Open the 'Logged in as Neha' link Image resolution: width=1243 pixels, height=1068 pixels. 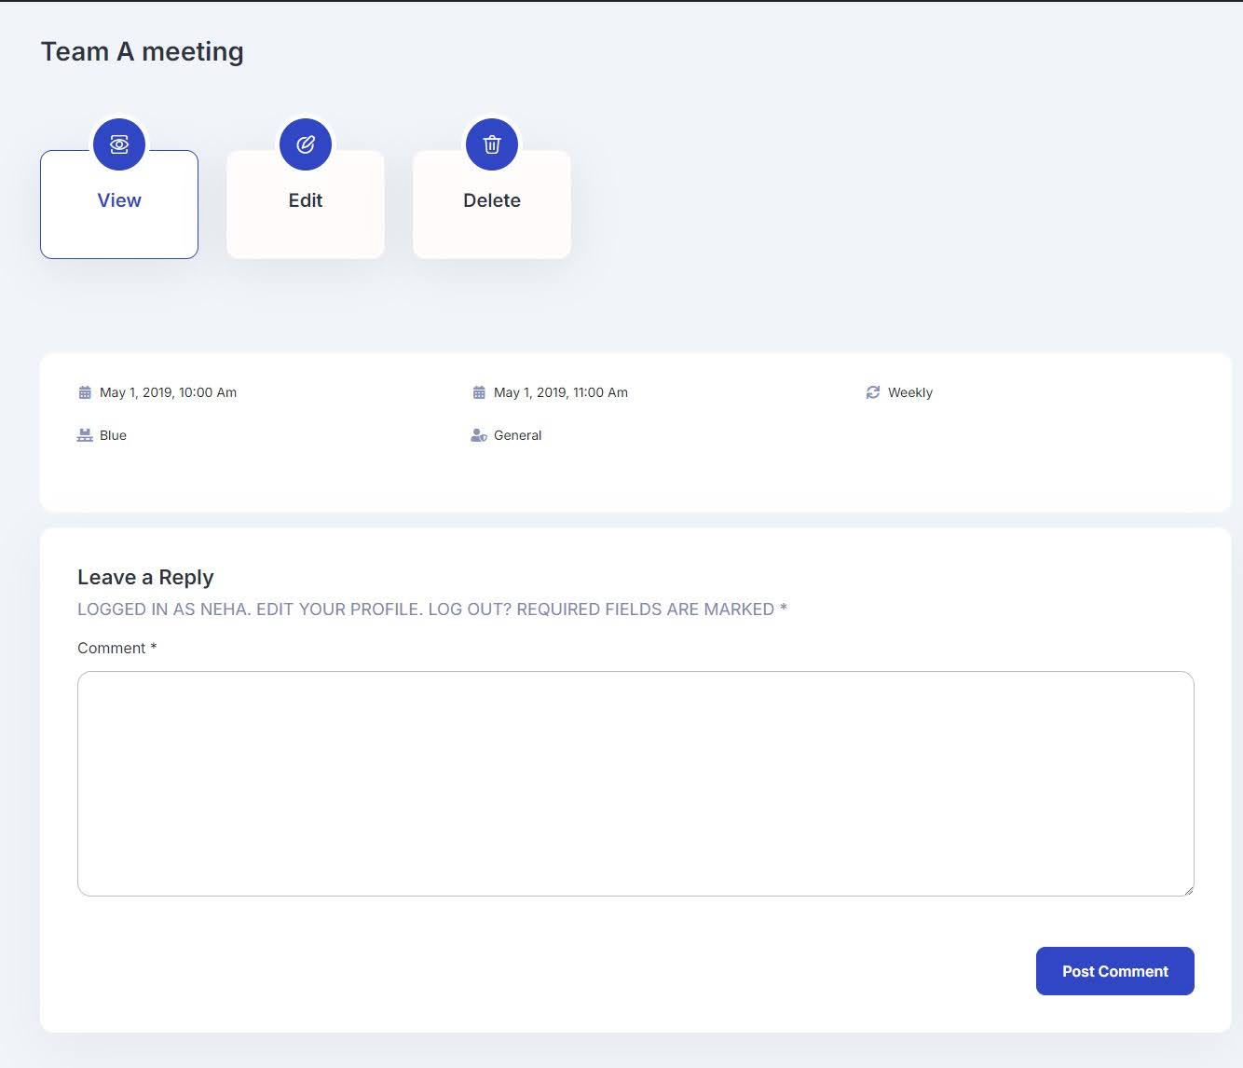(x=163, y=609)
